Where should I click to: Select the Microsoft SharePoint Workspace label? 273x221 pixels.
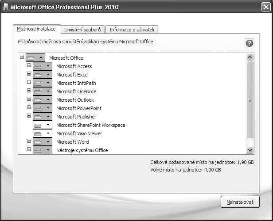pyautogui.click(x=91, y=125)
